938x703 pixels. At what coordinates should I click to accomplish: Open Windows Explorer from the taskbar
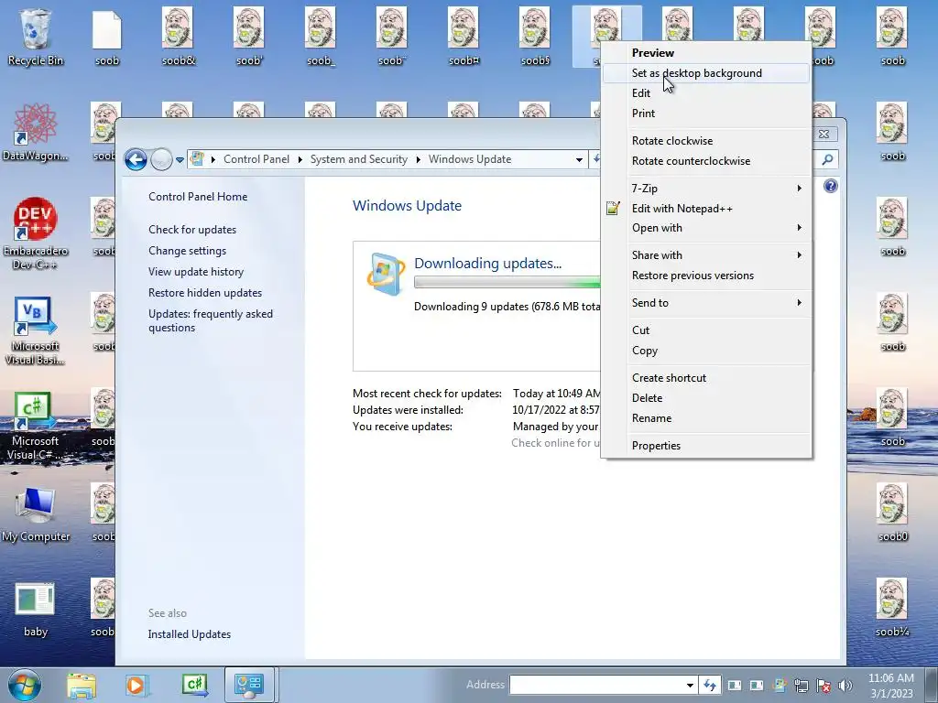[81, 685]
